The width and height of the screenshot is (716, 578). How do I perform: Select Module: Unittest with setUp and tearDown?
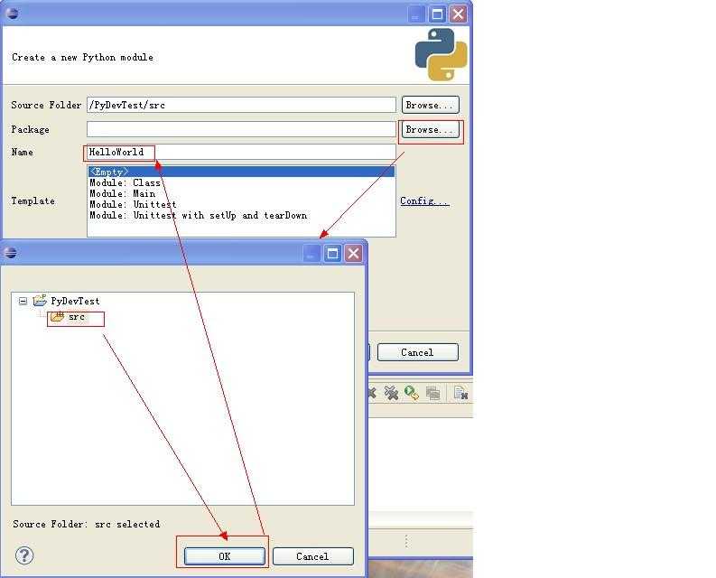(198, 215)
